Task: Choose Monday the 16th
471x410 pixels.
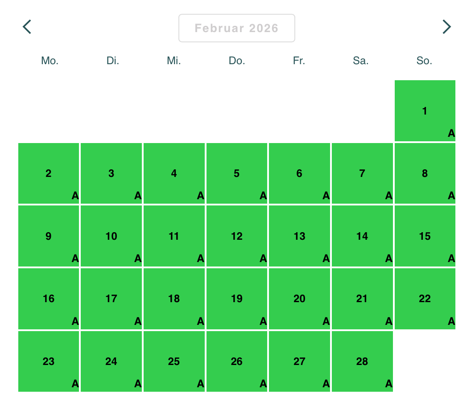Action: pyautogui.click(x=49, y=299)
